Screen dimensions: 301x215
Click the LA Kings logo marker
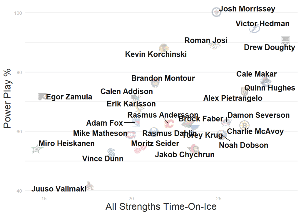click(x=285, y=40)
